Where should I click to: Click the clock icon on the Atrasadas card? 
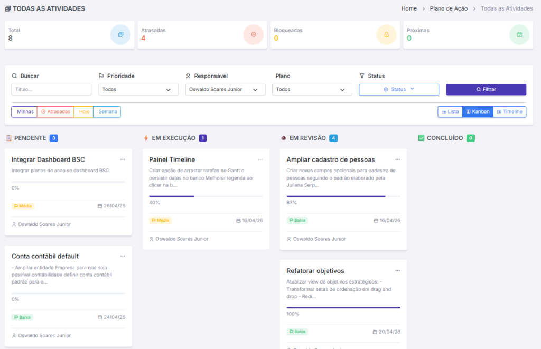pyautogui.click(x=254, y=34)
